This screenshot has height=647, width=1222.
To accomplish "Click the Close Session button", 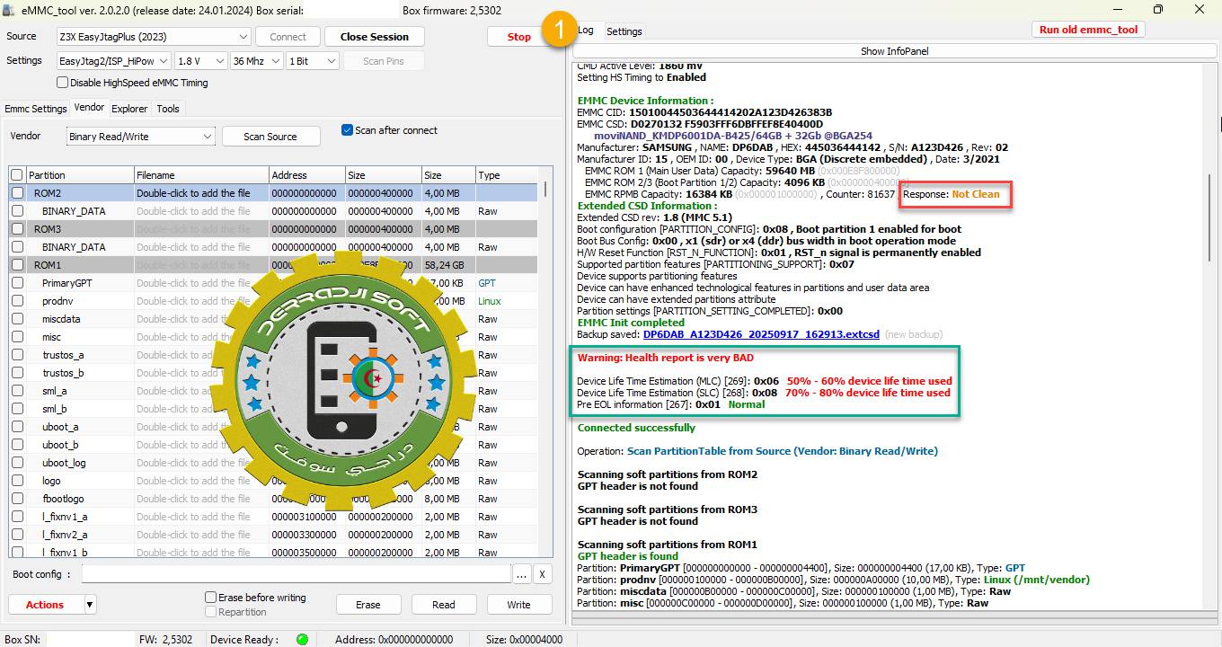I will pyautogui.click(x=375, y=37).
